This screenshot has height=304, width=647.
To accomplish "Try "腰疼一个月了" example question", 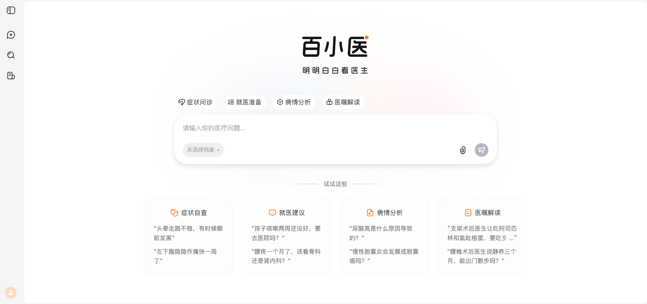I will (x=286, y=256).
